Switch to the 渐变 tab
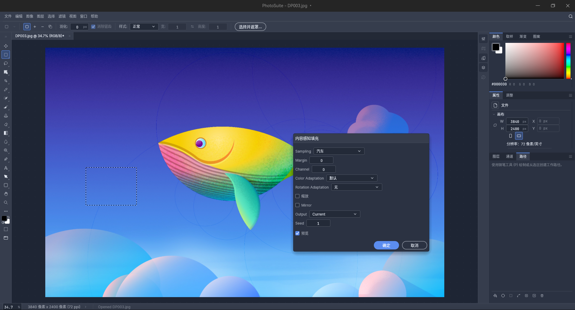The width and height of the screenshot is (575, 310). point(523,36)
